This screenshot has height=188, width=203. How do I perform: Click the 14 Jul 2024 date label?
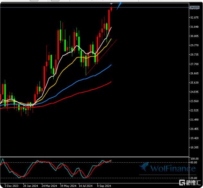85,186
